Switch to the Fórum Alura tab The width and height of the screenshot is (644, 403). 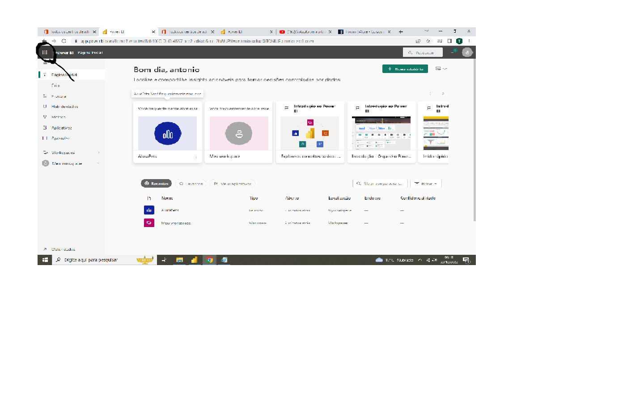pyautogui.click(x=364, y=32)
